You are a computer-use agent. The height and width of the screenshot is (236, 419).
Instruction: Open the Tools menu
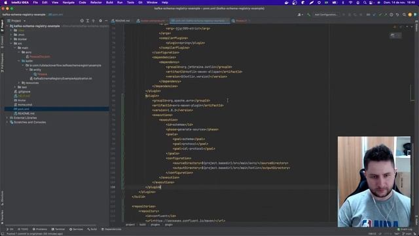pos(130,3)
